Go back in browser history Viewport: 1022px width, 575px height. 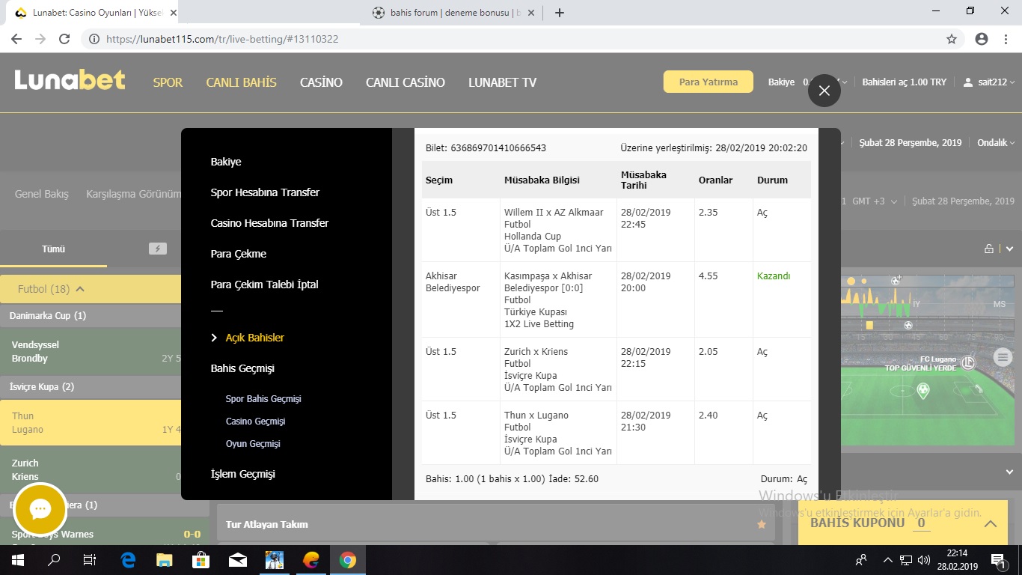pyautogui.click(x=16, y=39)
